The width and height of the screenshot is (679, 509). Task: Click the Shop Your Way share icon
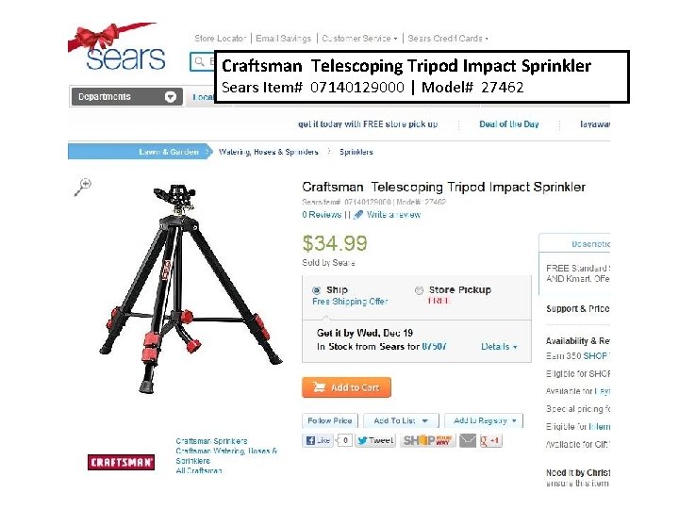pyautogui.click(x=427, y=440)
